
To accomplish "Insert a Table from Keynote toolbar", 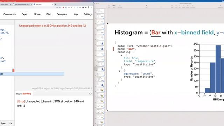I will [x=172, y=6].
